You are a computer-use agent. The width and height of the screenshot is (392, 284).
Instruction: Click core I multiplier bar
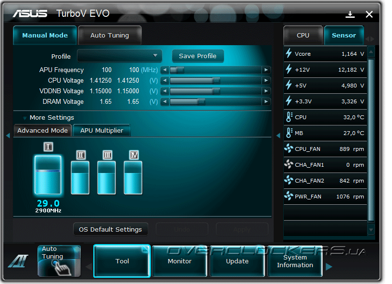(x=48, y=175)
